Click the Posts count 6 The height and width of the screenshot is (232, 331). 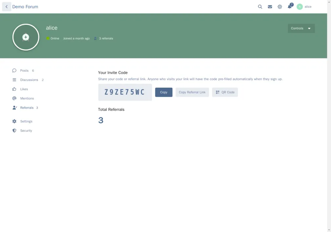click(33, 71)
